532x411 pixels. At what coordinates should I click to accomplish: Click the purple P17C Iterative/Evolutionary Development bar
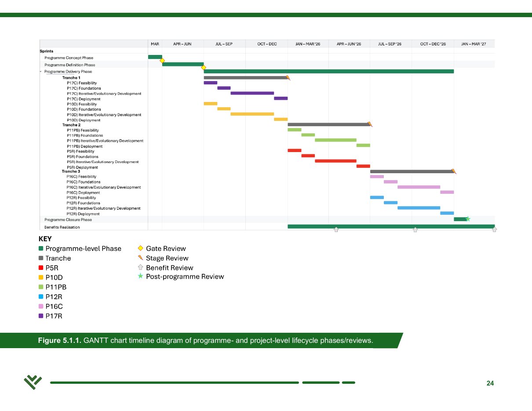pyautogui.click(x=252, y=93)
